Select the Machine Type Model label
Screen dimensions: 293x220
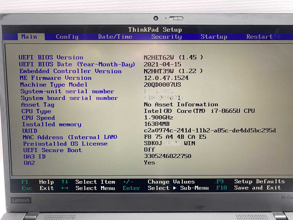click(53, 85)
